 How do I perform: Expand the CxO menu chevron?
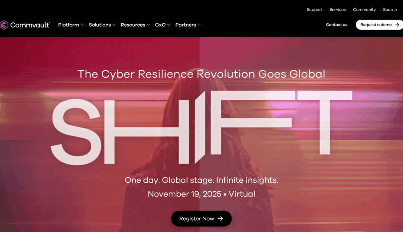(x=169, y=25)
